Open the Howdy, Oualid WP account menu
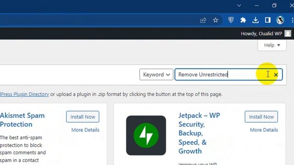The image size is (294, 165). tap(266, 33)
